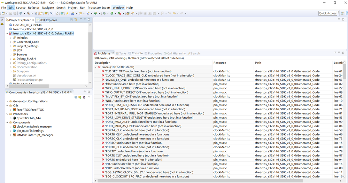Image resolution: width=348 pixels, height=183 pixels.
Task: Click the red error icon beside 'CLK_SRC_OFF'
Action: [x=103, y=71]
